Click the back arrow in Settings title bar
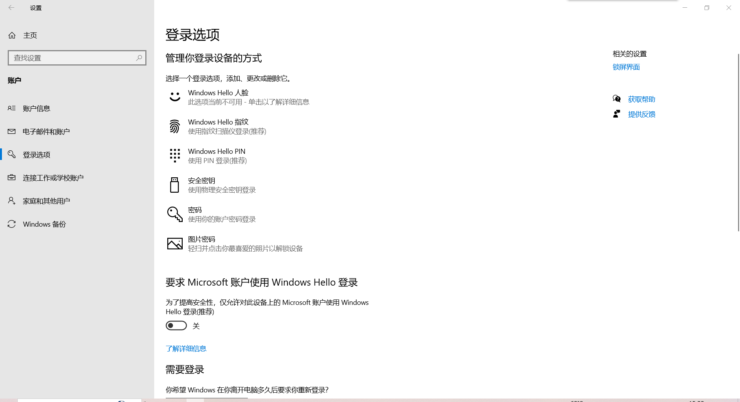 coord(11,8)
